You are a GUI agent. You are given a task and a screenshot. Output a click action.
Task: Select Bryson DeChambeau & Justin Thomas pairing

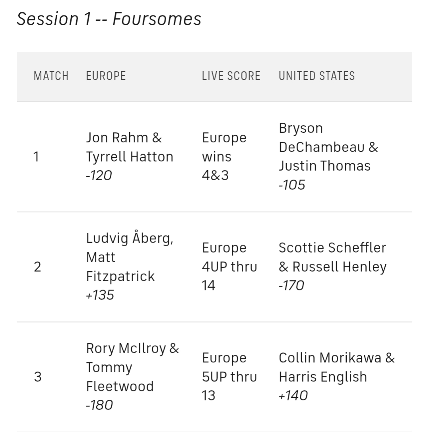pyautogui.click(x=328, y=147)
